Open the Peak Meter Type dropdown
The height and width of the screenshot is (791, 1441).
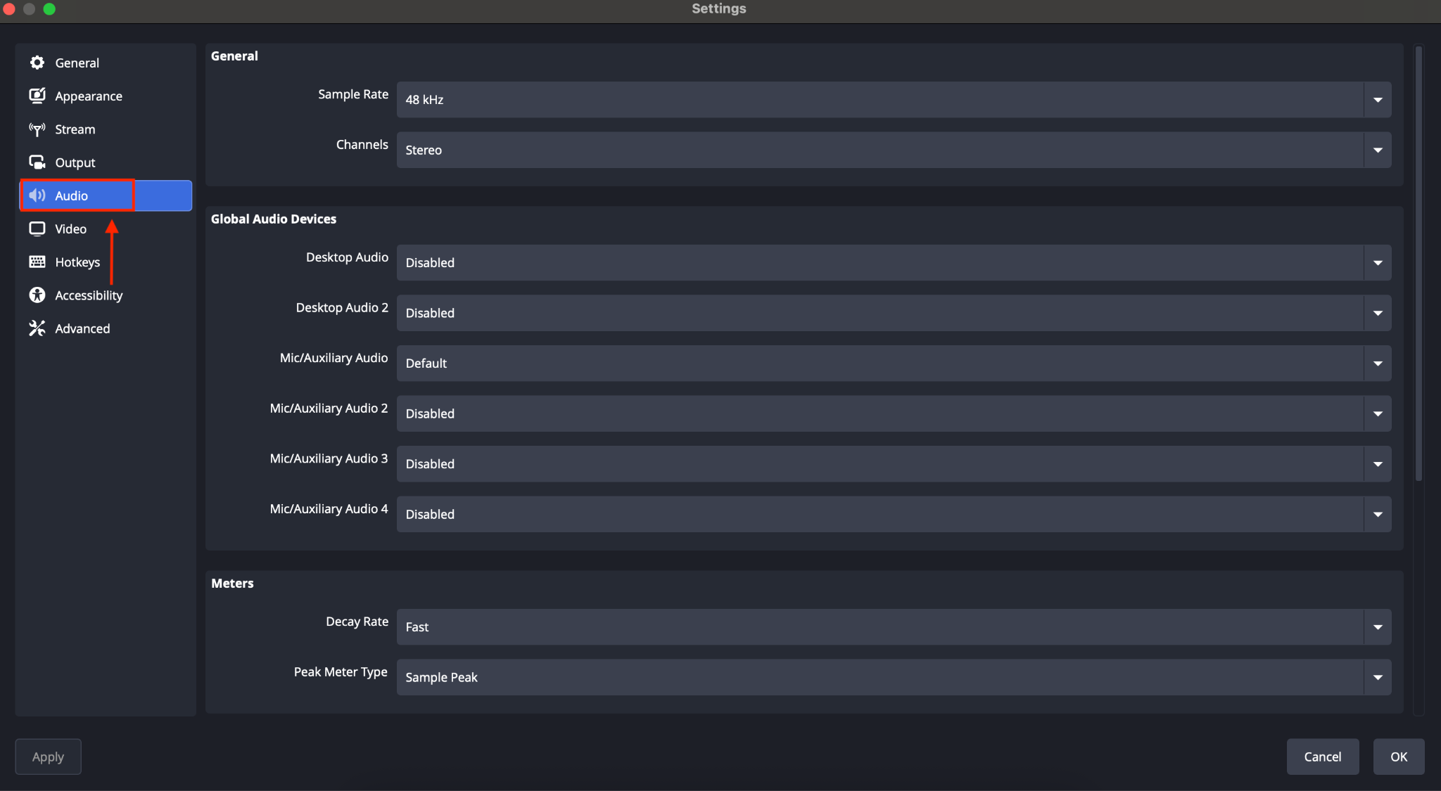894,677
